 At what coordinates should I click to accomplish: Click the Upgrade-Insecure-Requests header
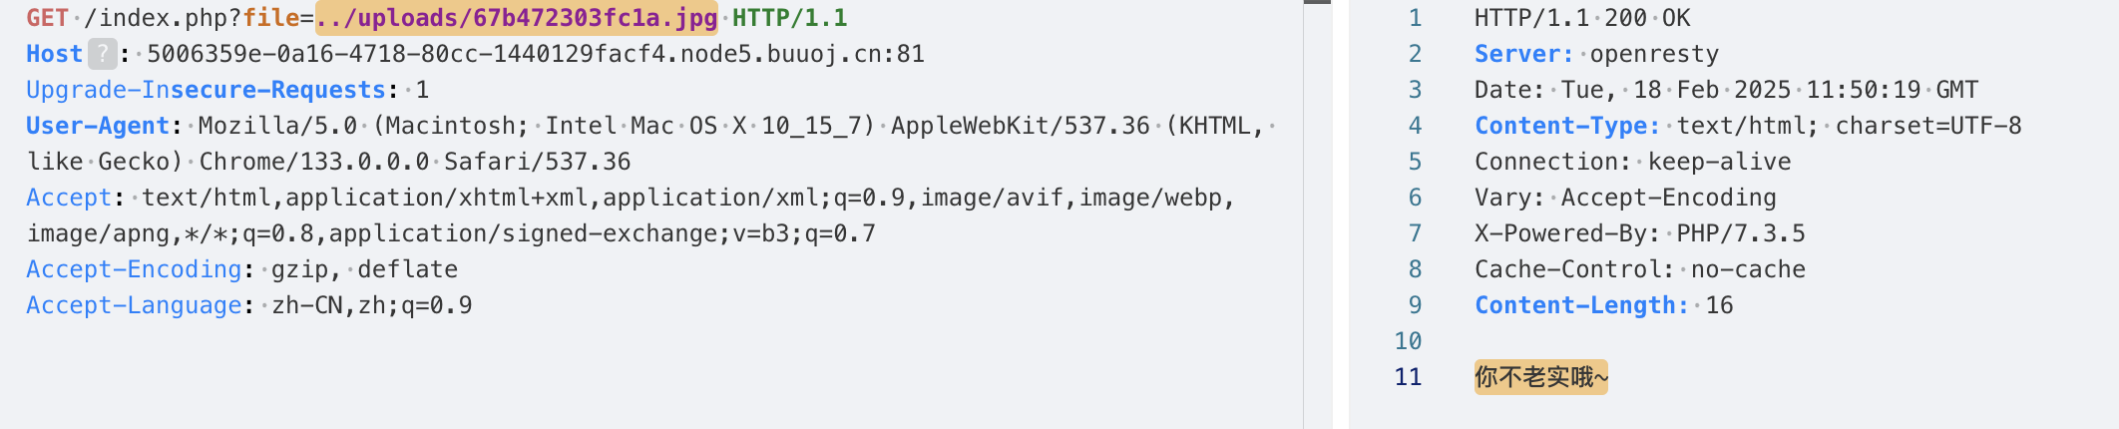click(x=206, y=90)
